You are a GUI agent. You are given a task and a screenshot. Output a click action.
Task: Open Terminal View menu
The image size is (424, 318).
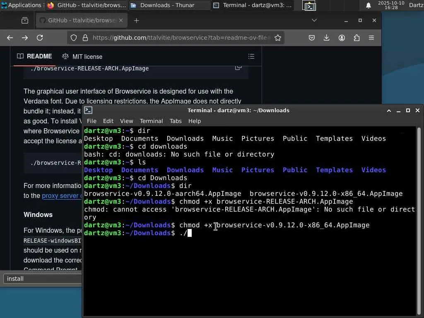[127, 121]
